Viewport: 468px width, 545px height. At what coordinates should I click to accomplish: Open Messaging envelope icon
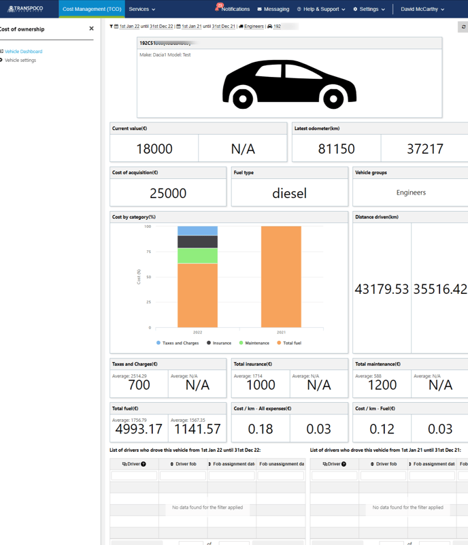259,9
